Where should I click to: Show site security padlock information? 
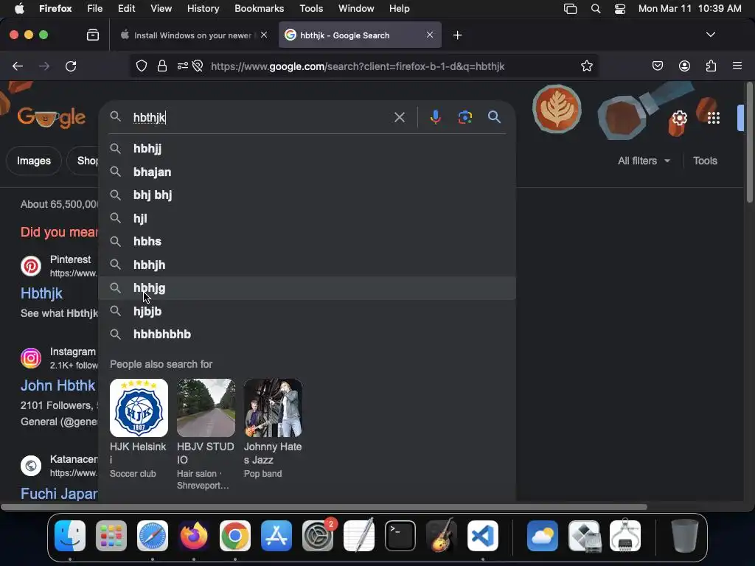[161, 66]
